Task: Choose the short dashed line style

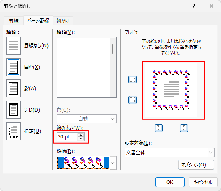Action: click(84, 67)
